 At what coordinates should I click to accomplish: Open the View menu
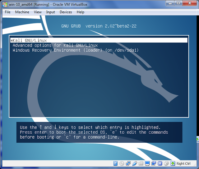coord(38,12)
